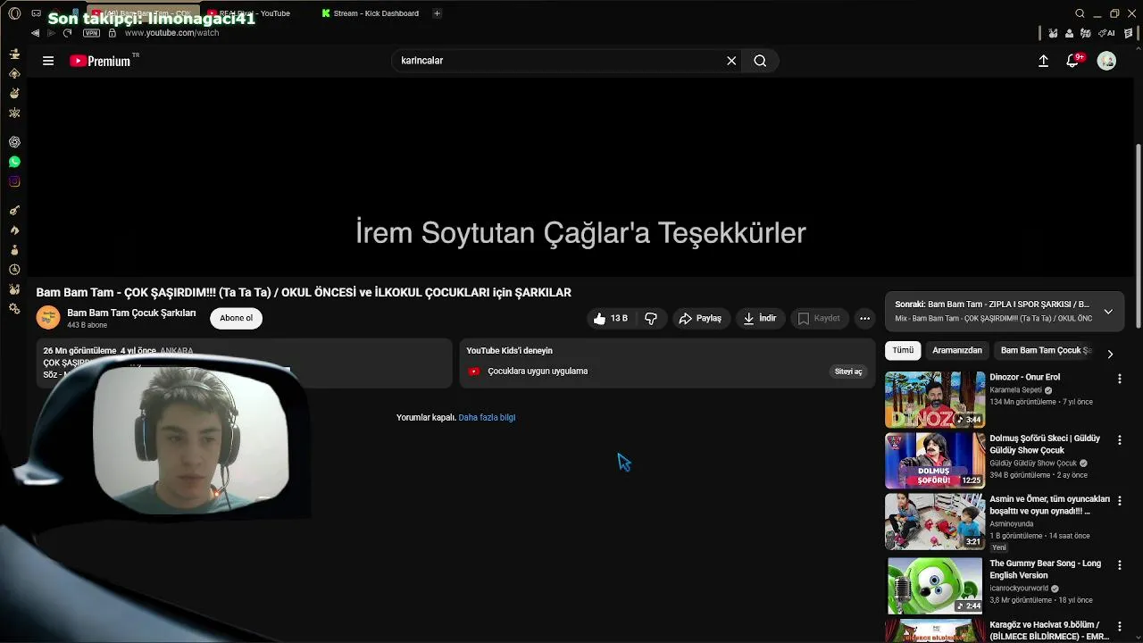Toggle the VPN badge in address bar
This screenshot has height=643, width=1143.
[x=91, y=33]
